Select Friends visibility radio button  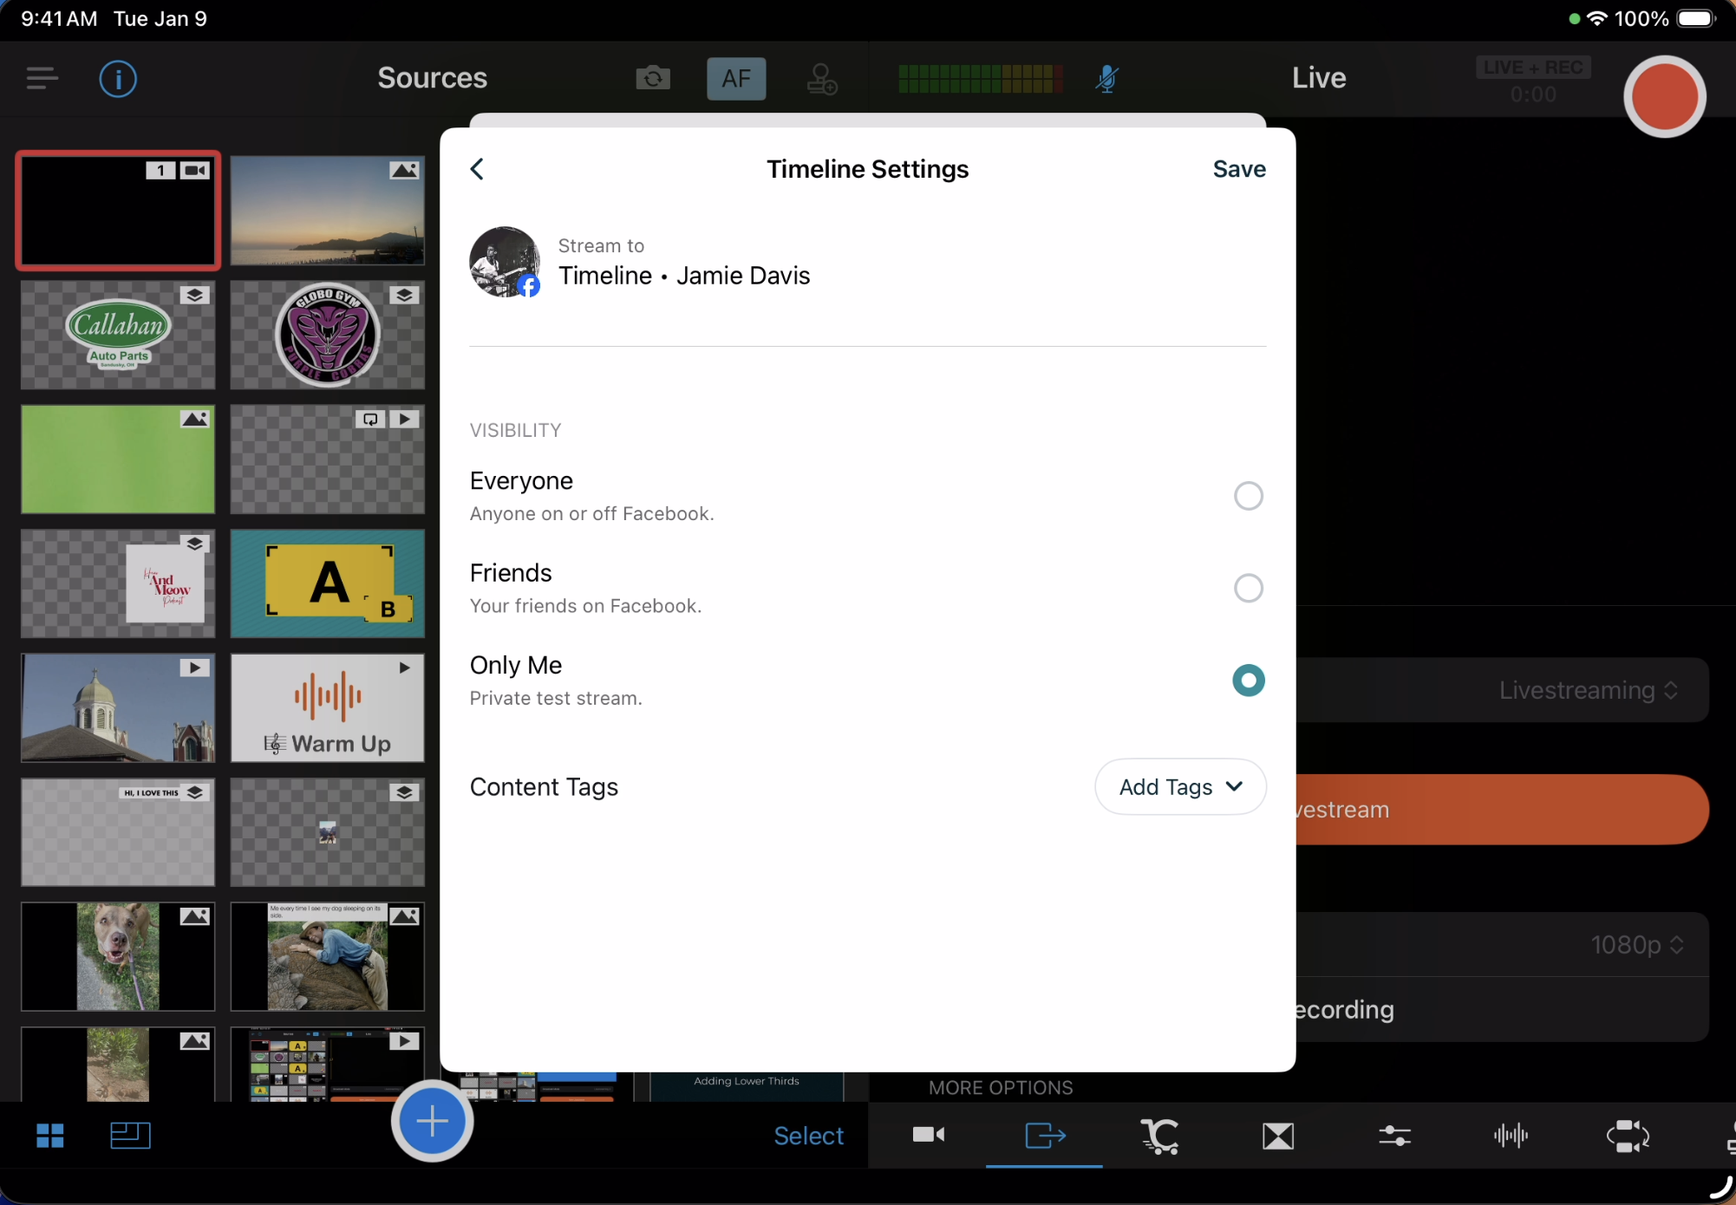1248,588
